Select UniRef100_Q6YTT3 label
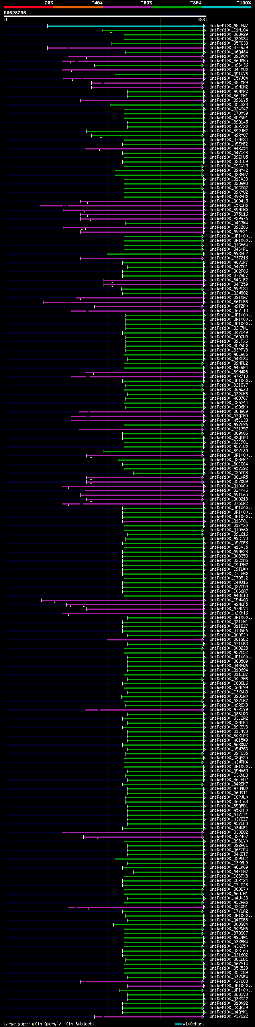This screenshot has width=255, height=1027. coord(229,310)
